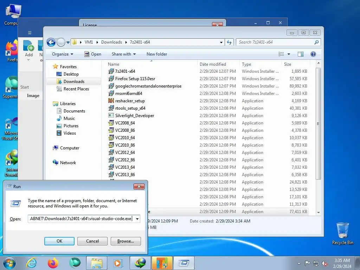This screenshot has width=360, height=270.
Task: Open the Videos library
Action: pos(70,133)
